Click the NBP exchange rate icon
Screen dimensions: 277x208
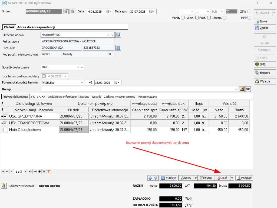tap(248, 89)
